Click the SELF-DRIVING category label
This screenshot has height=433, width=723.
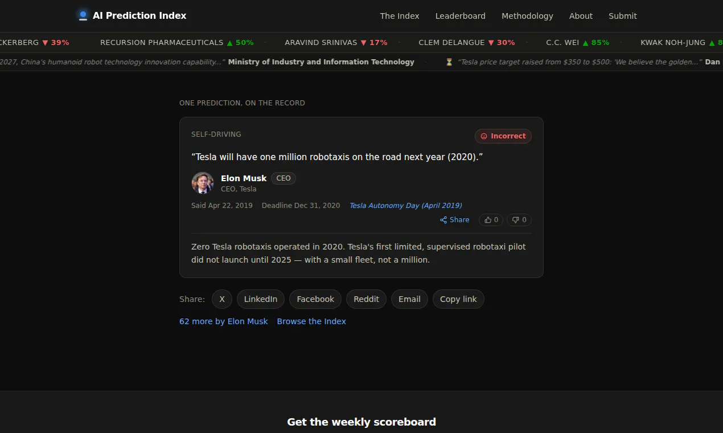pos(216,134)
